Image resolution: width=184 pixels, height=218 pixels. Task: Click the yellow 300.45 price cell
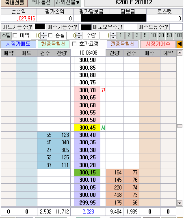pyautogui.click(x=87, y=128)
